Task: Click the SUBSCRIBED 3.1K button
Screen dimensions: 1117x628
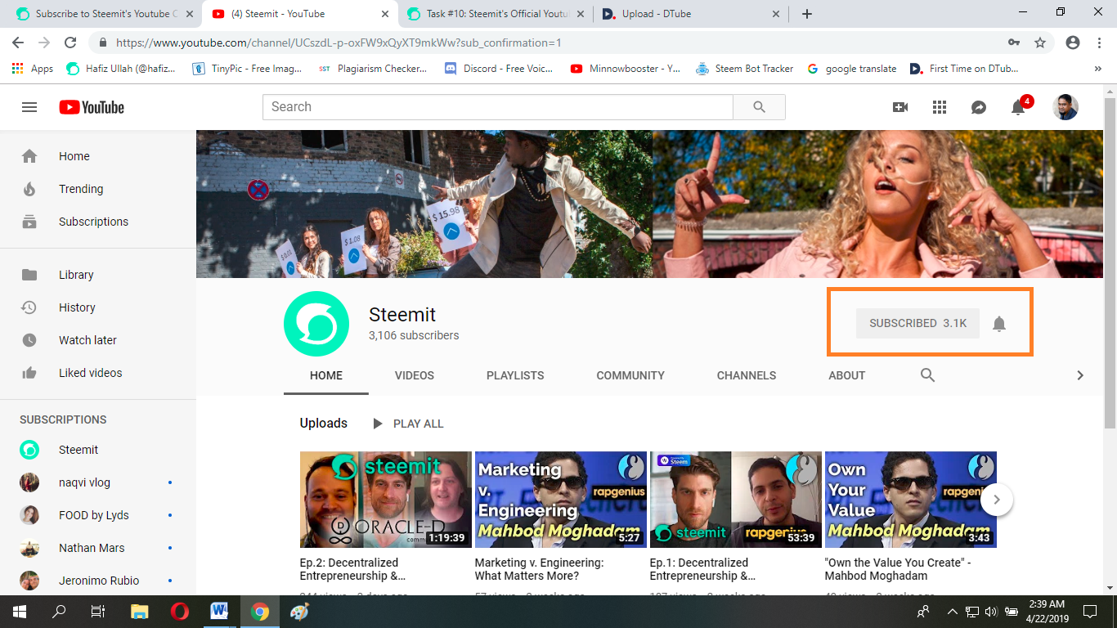Action: pos(917,323)
